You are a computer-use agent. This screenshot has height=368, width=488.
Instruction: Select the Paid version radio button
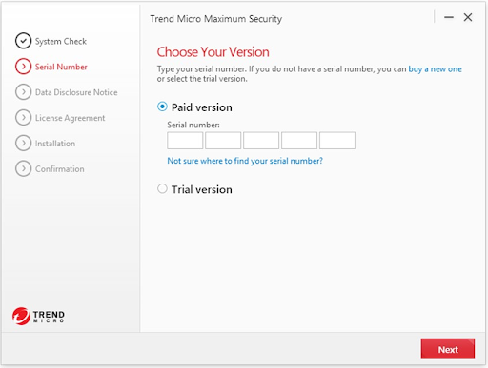[162, 107]
